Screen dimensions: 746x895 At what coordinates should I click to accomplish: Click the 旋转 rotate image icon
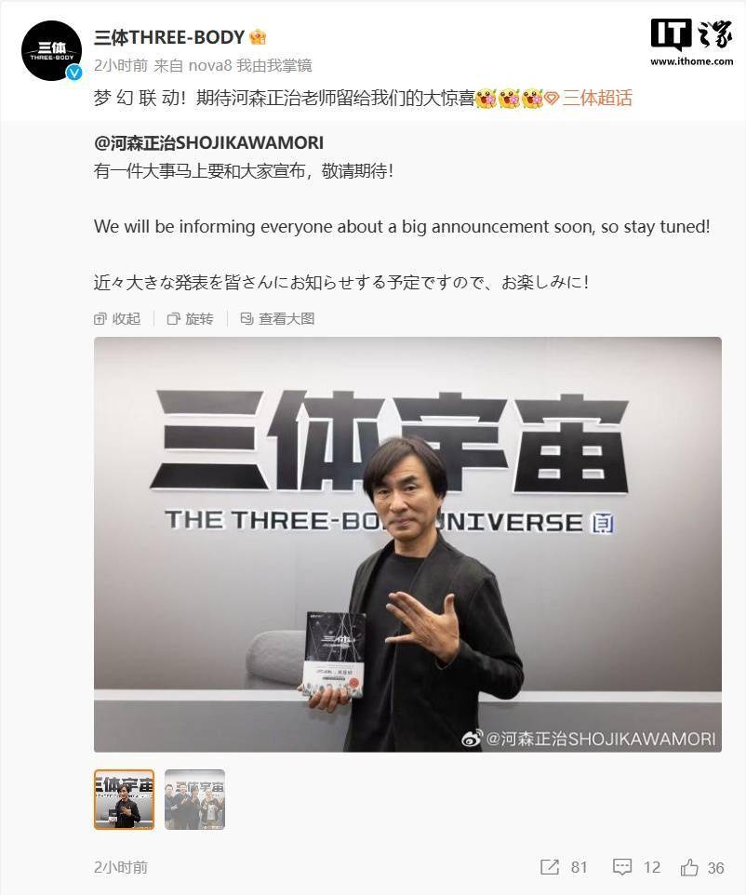(173, 319)
